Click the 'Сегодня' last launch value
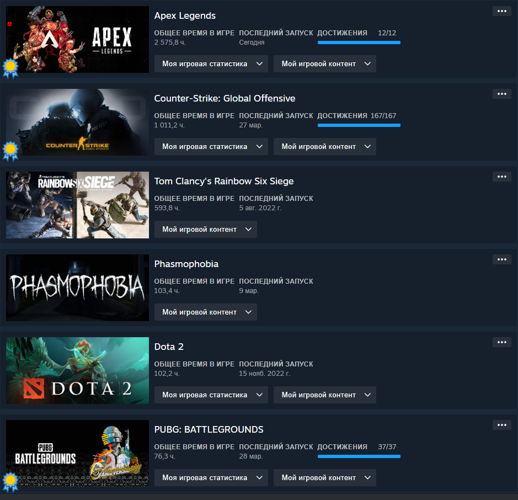The image size is (518, 500). [x=252, y=42]
